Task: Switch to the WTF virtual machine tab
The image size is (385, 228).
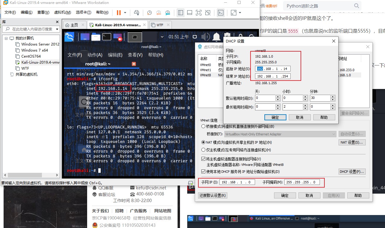Action: coord(160,25)
